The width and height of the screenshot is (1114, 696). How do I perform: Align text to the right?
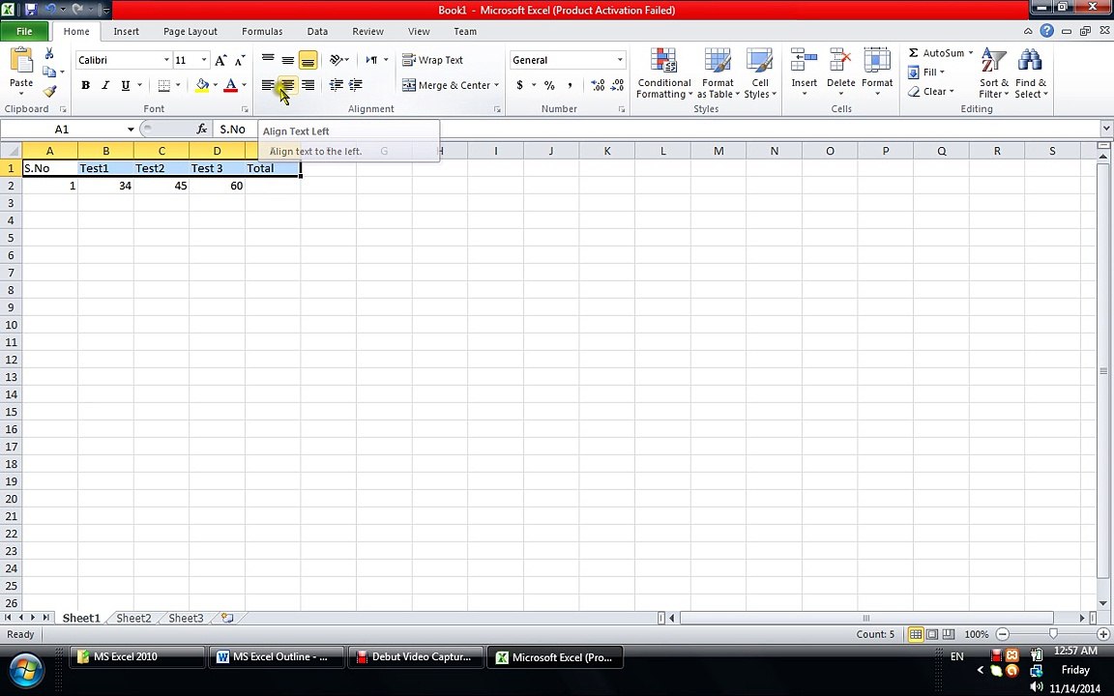[308, 85]
